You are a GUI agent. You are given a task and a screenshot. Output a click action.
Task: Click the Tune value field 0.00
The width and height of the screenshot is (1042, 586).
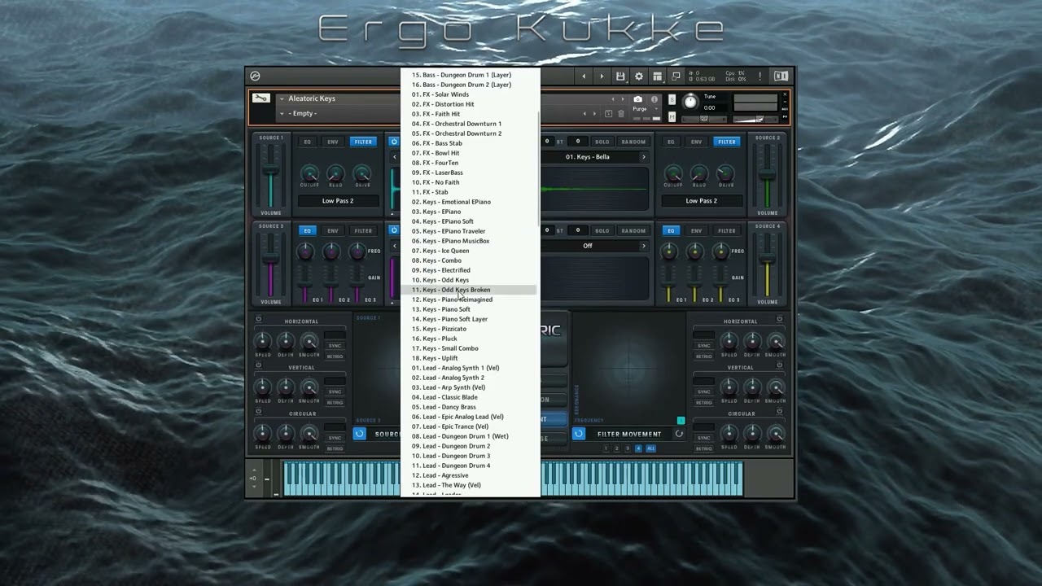point(710,107)
